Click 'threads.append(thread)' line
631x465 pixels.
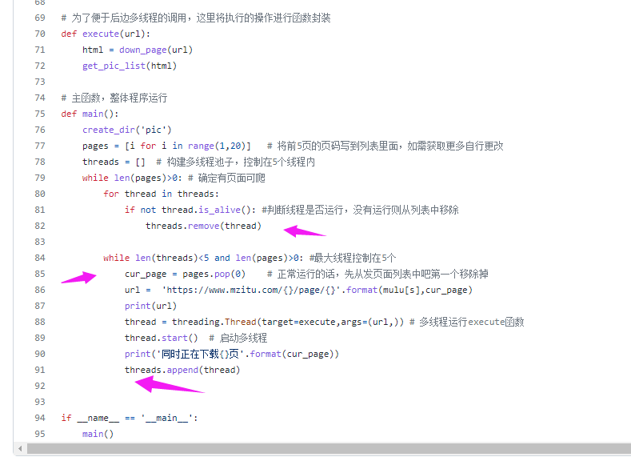(x=182, y=370)
